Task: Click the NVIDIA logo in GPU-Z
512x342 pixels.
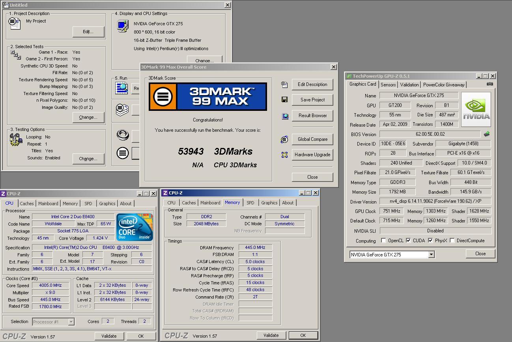Action: pos(476,109)
